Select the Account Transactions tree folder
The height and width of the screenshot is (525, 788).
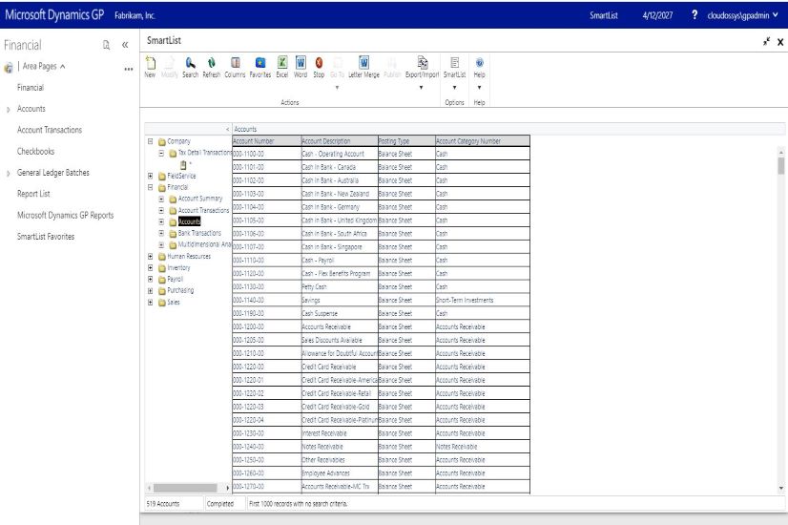203,210
